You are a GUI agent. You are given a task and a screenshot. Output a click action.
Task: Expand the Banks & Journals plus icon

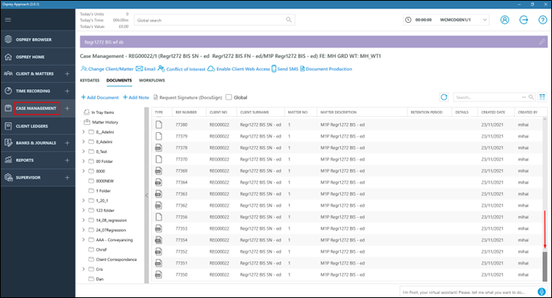click(x=67, y=143)
